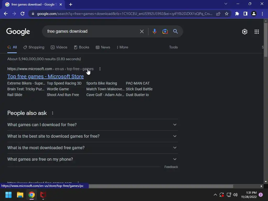Start voice search with the microphone
Image resolution: width=268 pixels, height=201 pixels.
coord(154,31)
